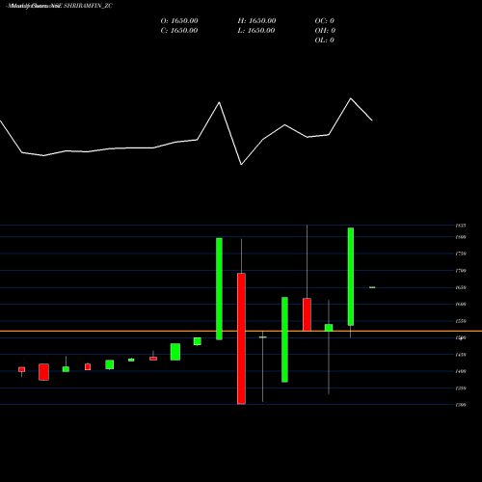Click the 1300 price axis label

[x=461, y=405]
